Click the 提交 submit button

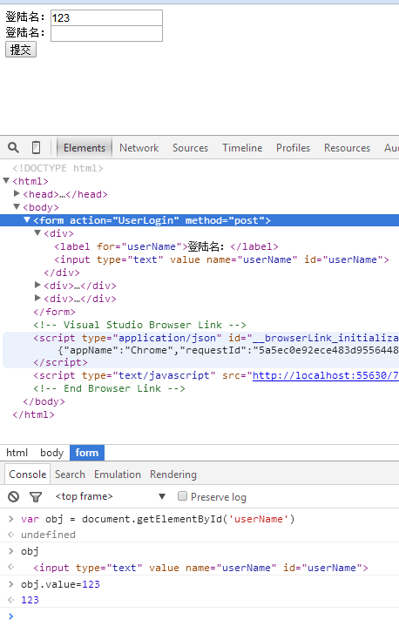21,50
